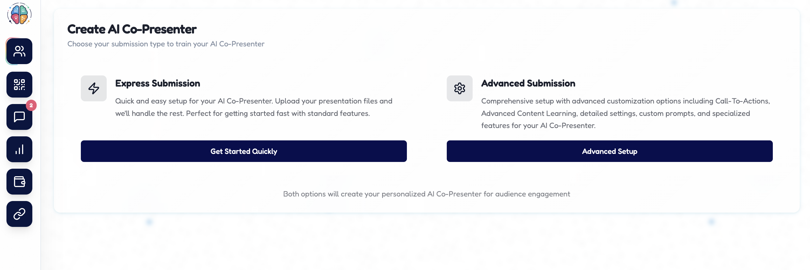Click the gear Advanced Submission icon

click(x=459, y=88)
